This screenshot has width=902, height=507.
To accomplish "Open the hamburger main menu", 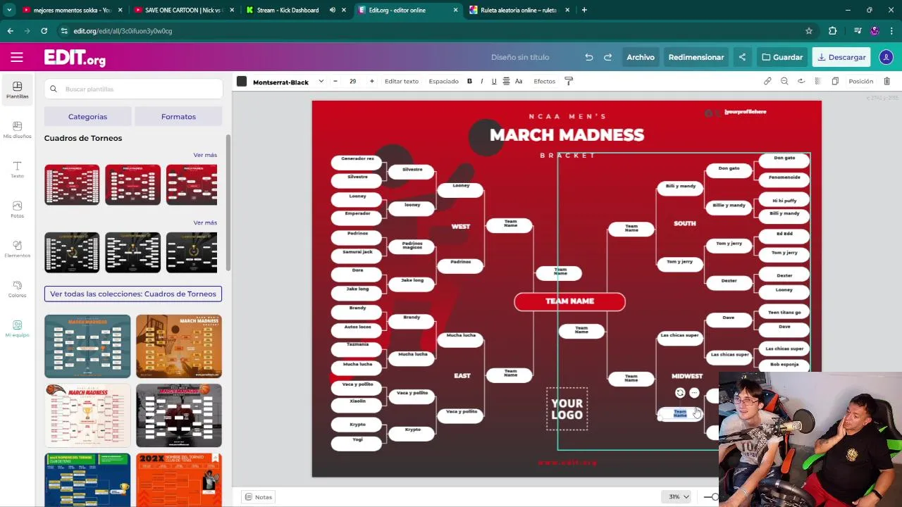I will point(17,57).
